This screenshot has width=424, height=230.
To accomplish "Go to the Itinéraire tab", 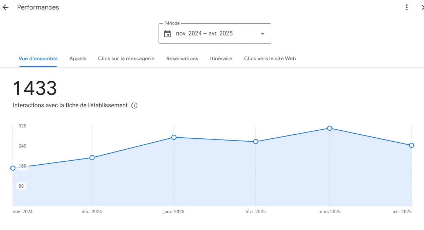I will [x=221, y=58].
